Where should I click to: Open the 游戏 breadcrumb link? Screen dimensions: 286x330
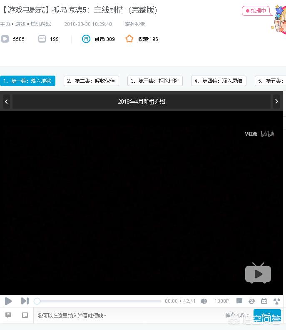[20, 24]
